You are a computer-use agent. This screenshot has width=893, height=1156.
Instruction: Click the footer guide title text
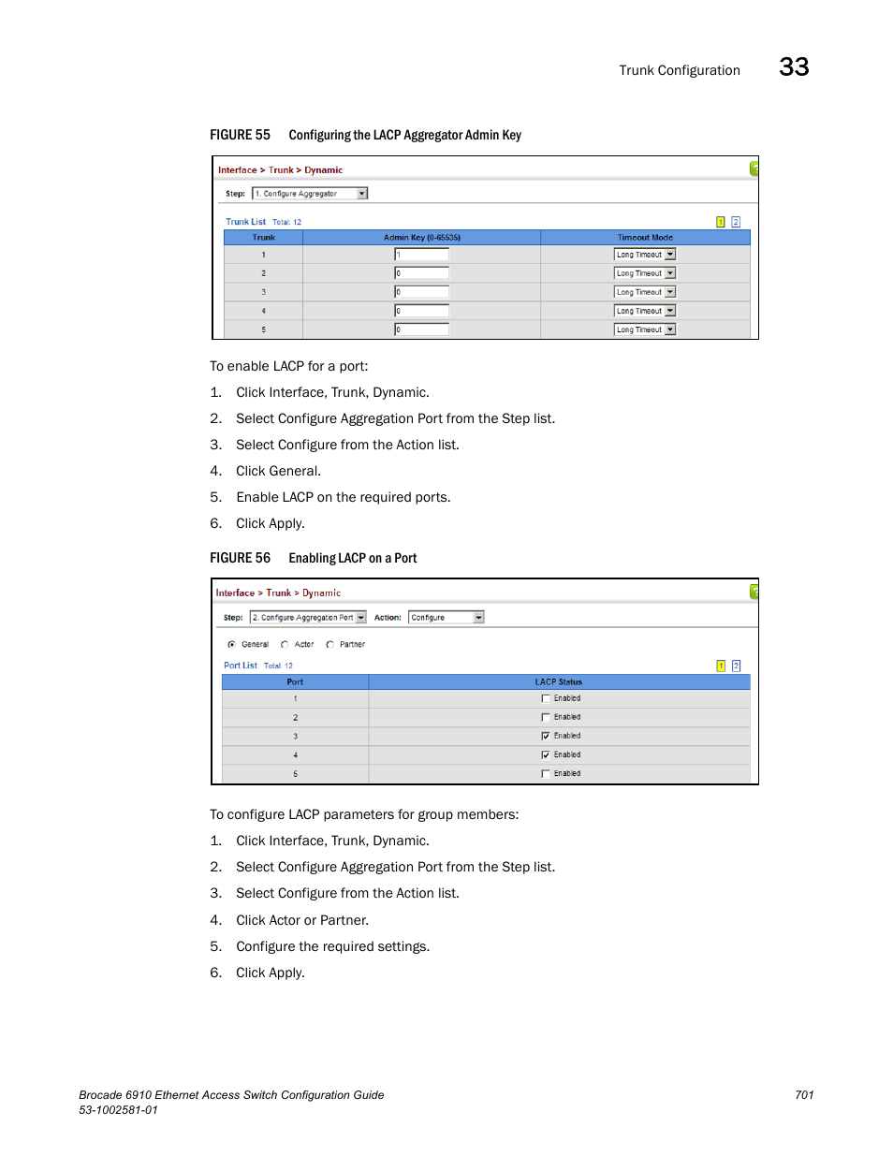click(x=231, y=1095)
